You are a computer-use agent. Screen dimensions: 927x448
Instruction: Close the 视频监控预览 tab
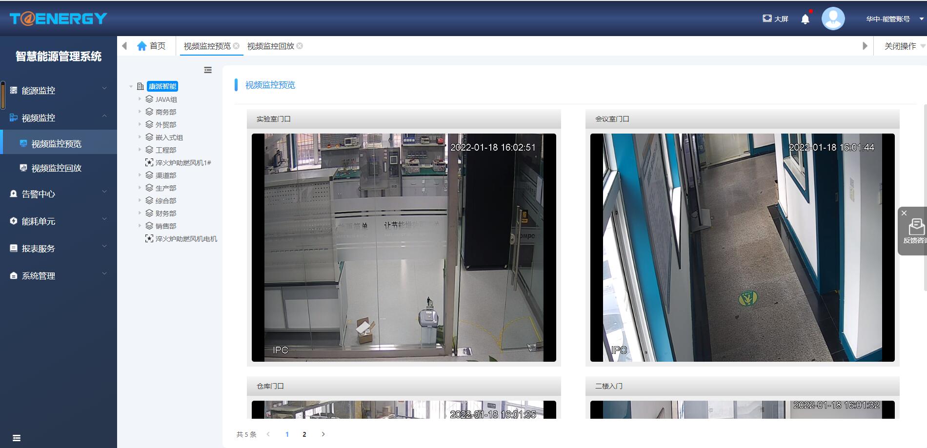tap(236, 45)
